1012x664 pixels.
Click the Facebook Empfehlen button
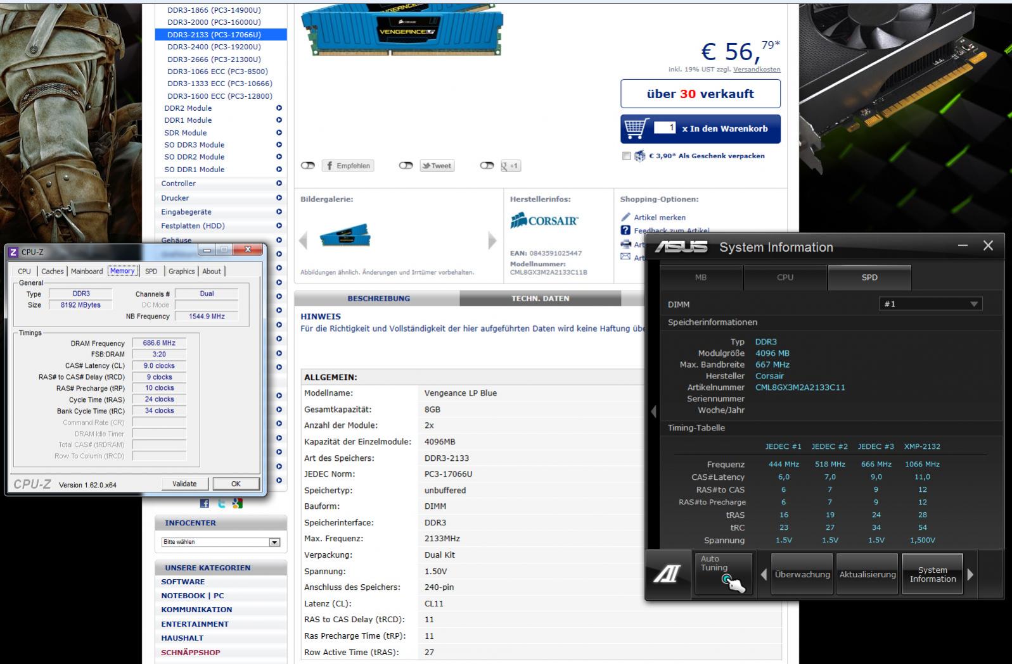point(348,166)
